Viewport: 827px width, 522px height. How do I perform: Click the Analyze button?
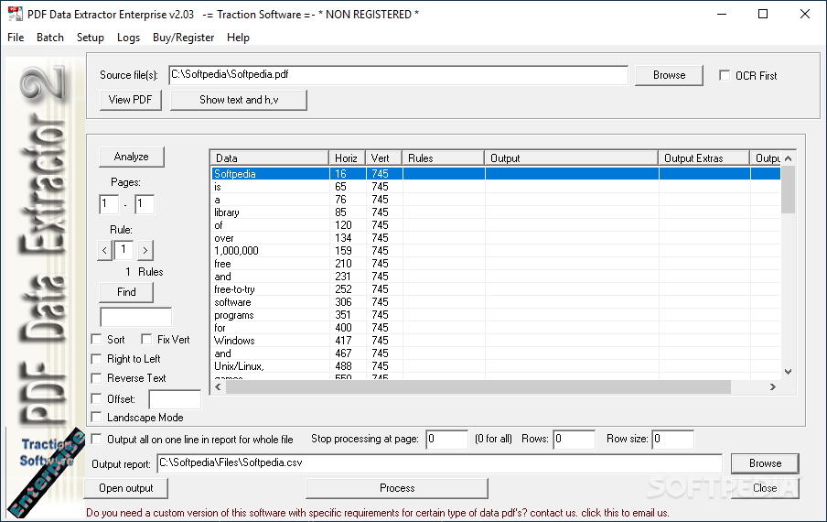132,157
